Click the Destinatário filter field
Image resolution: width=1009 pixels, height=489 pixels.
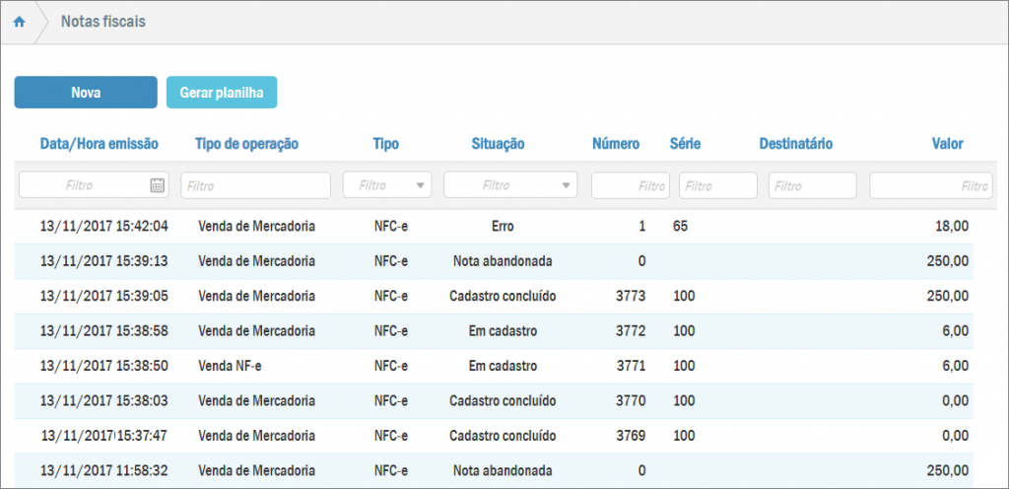812,185
